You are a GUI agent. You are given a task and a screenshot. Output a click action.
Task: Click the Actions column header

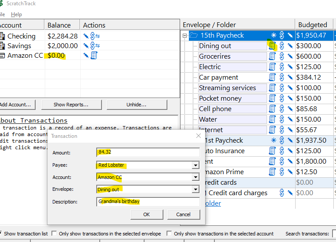(130, 25)
